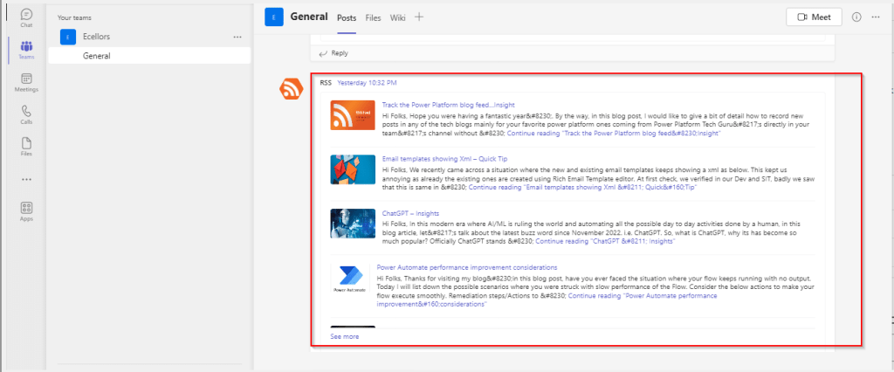This screenshot has width=894, height=372.
Task: Click the RSS connector avatar icon
Action: 292,88
